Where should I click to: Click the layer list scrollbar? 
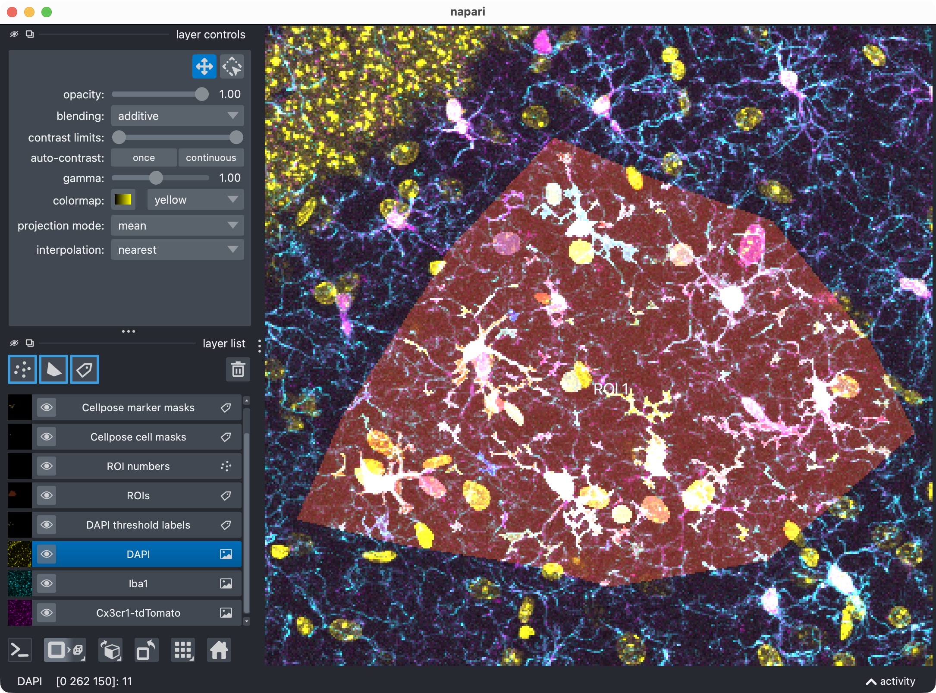247,522
